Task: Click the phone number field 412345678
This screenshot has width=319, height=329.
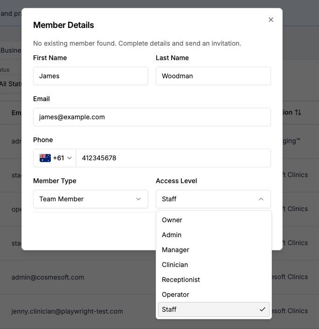Action: coord(173,158)
